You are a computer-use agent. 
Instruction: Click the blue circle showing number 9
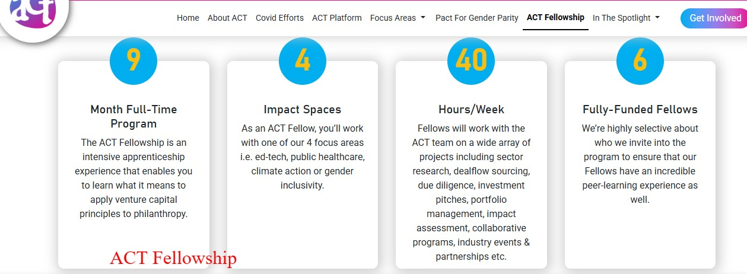pyautogui.click(x=133, y=60)
